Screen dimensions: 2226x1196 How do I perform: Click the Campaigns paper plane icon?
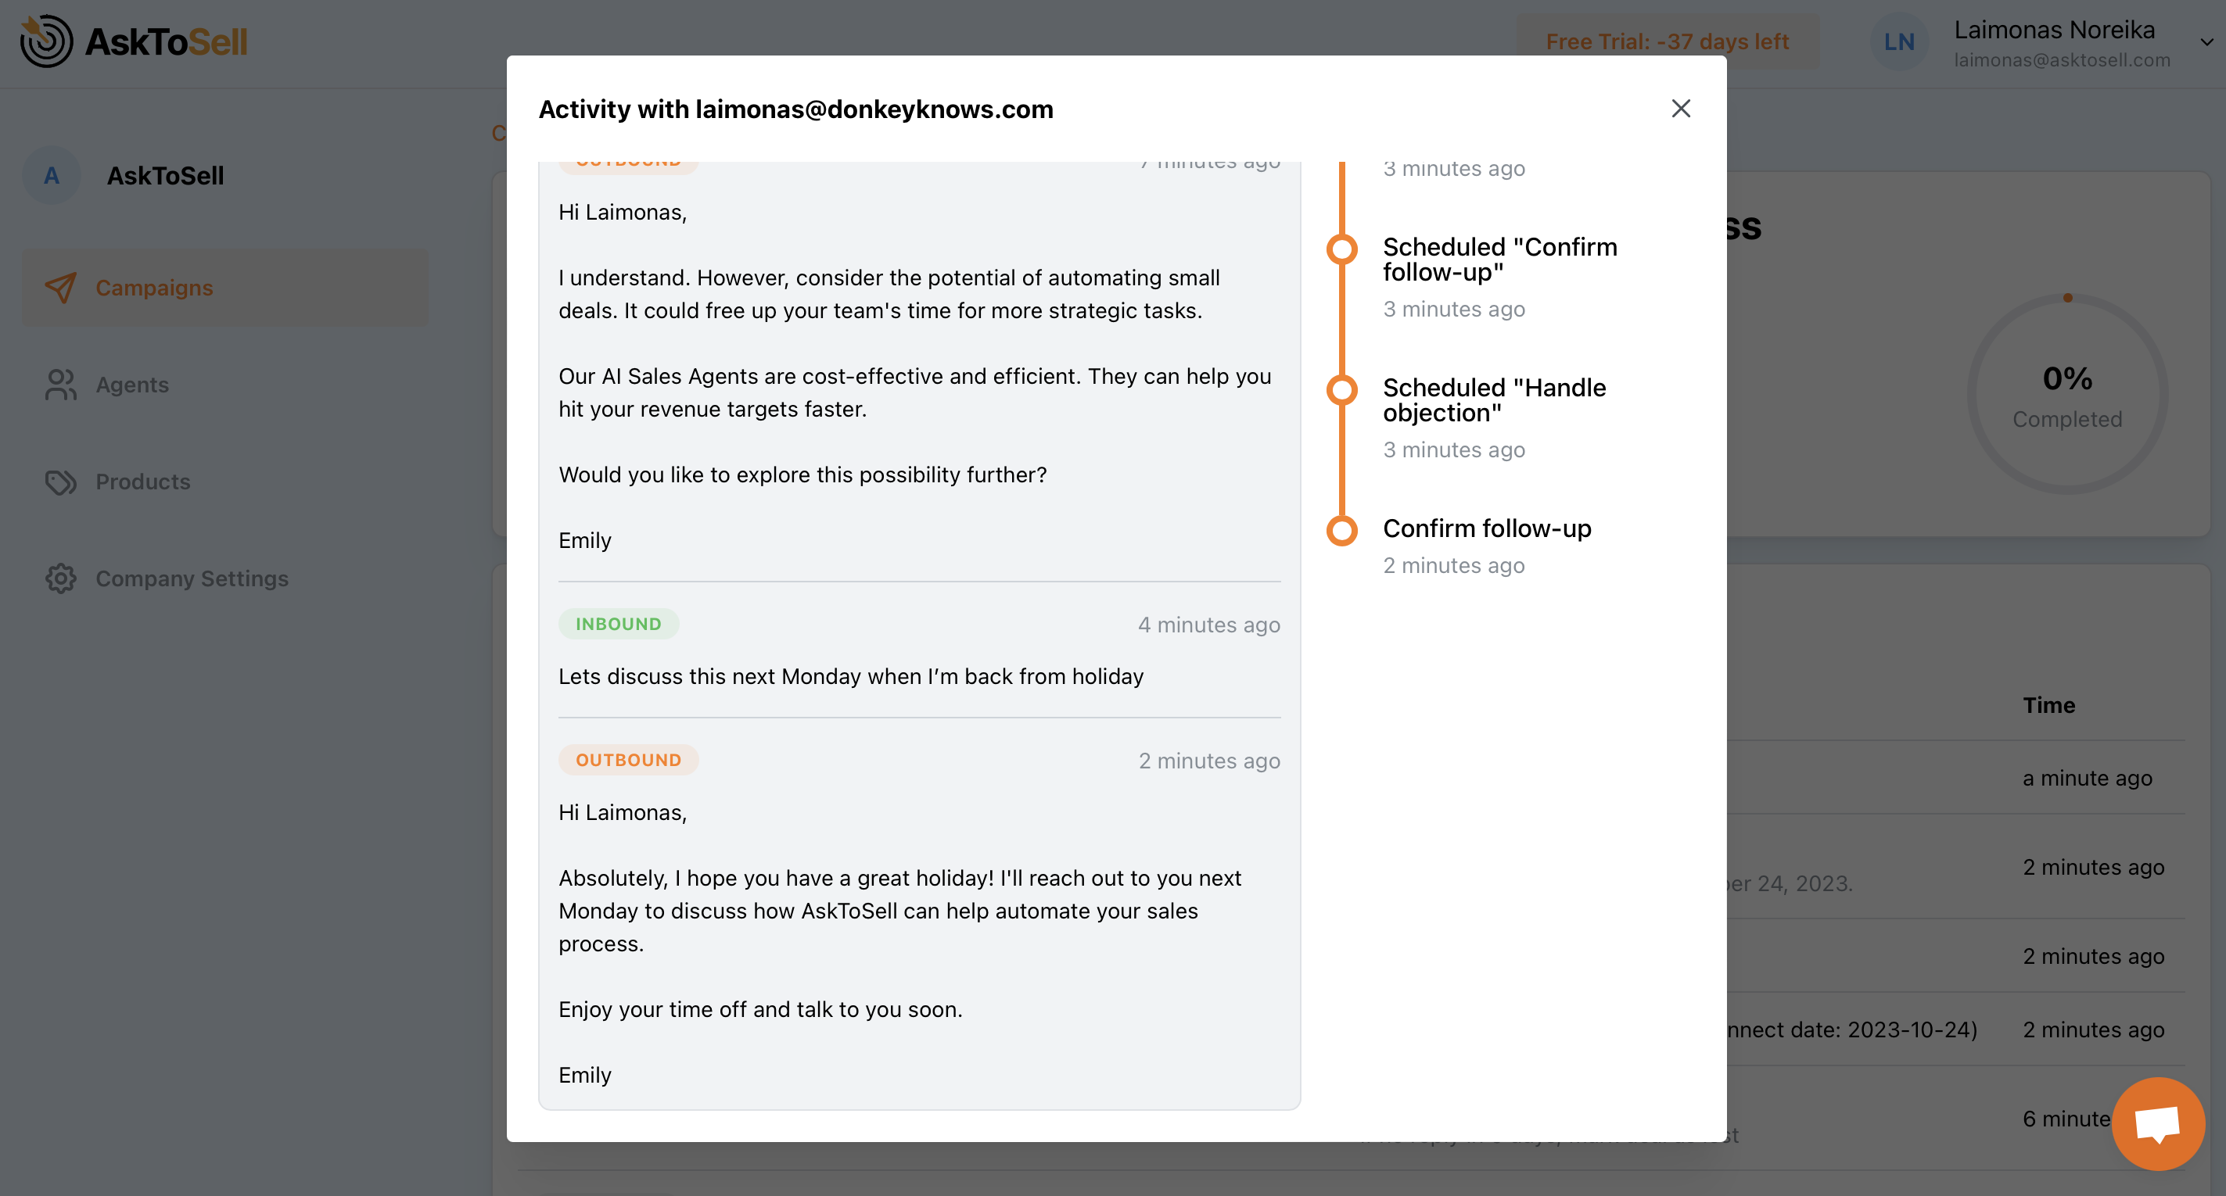(60, 288)
